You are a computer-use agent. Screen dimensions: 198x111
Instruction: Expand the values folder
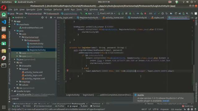(x=17, y=85)
